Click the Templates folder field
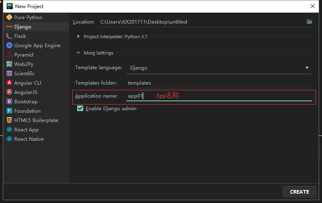 click(219, 83)
